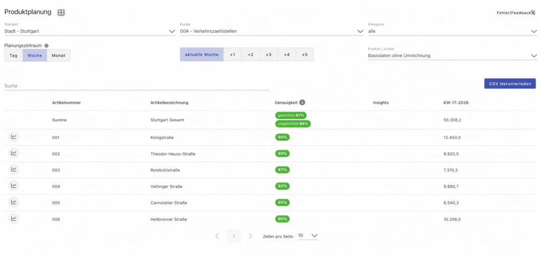
Task: Open chart for Theodor-Heuss-Straße row
Action: (x=14, y=153)
